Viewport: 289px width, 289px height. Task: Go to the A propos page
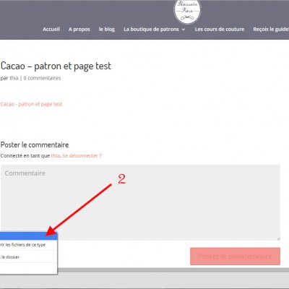click(x=79, y=29)
